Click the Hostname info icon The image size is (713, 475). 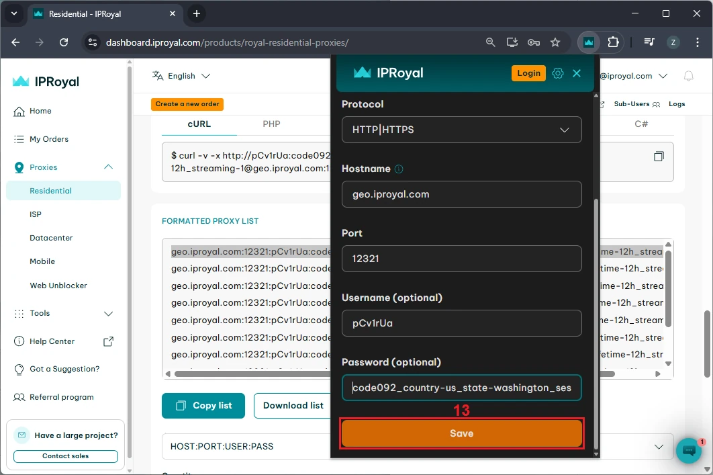click(399, 169)
